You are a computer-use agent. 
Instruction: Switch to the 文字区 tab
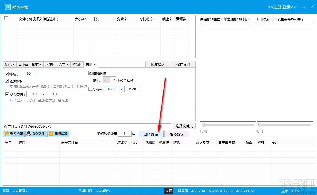click(64, 64)
